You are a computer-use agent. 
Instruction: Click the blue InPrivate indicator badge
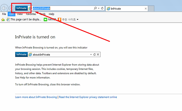point(21,8)
